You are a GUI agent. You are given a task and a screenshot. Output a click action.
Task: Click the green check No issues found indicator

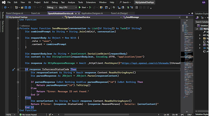coord(28,114)
